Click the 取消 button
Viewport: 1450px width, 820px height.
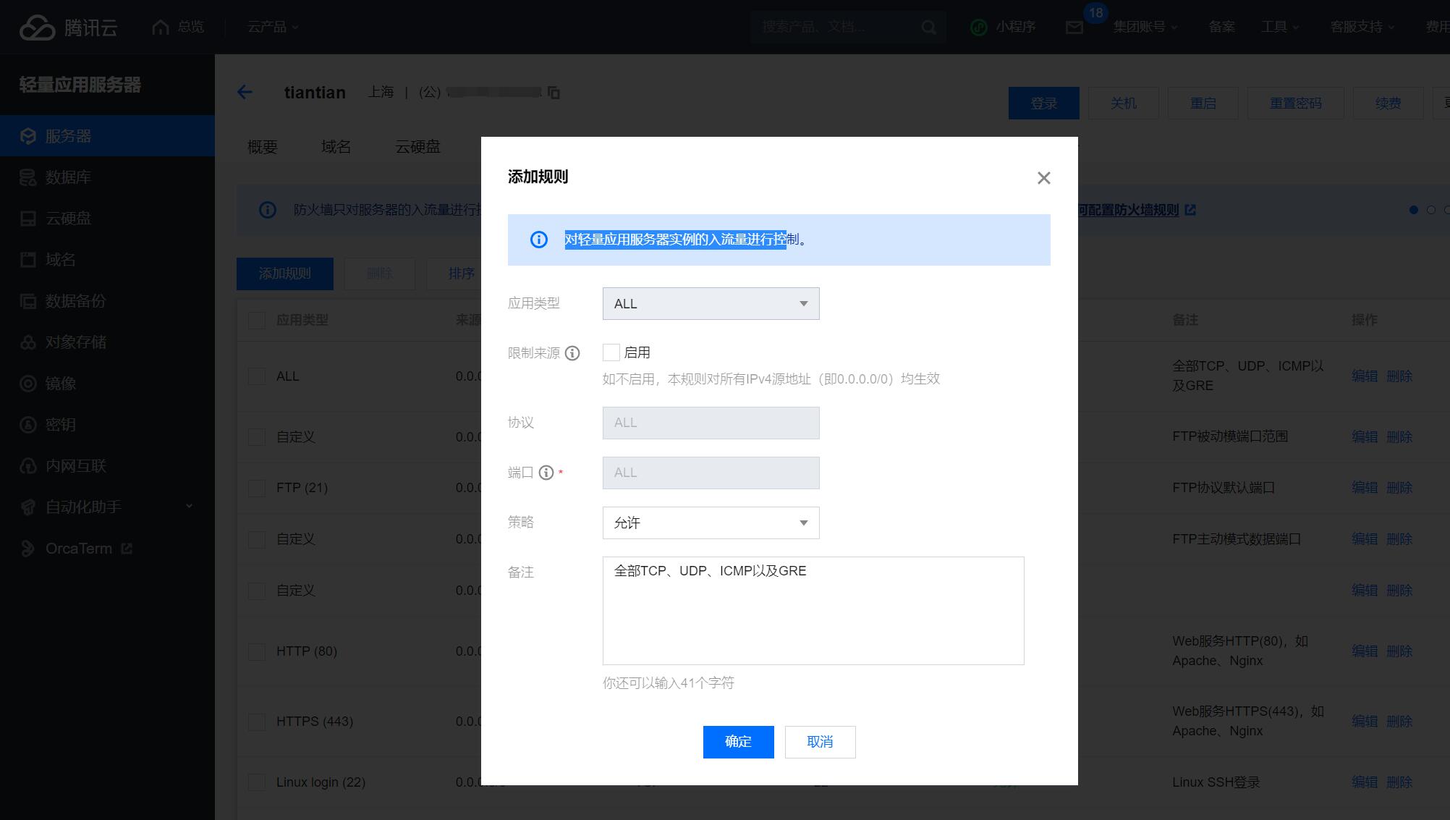[820, 742]
